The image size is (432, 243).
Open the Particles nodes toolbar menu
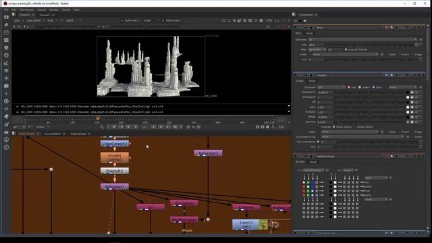[6, 94]
